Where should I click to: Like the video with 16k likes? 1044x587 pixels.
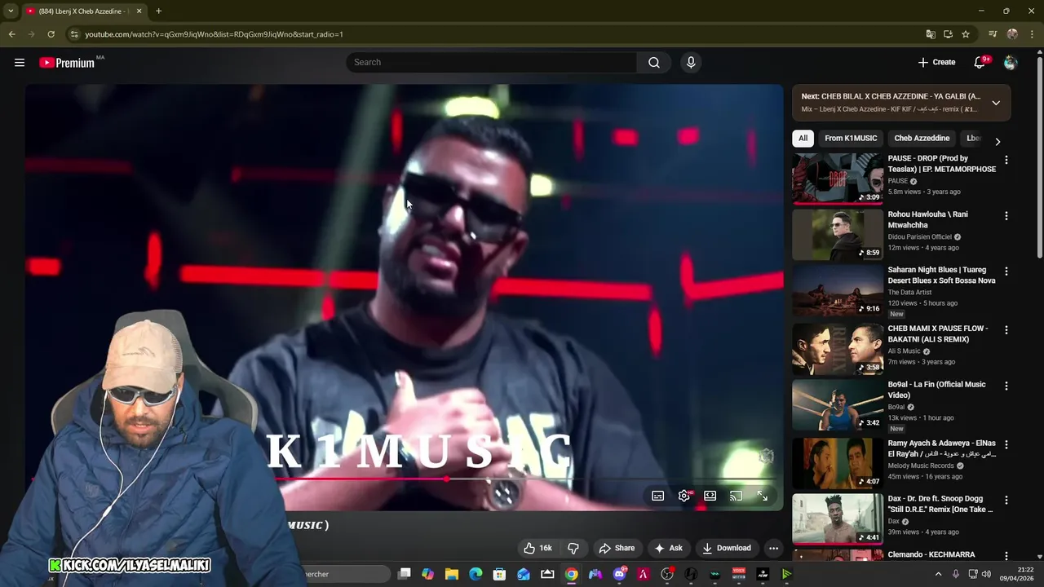coord(537,548)
